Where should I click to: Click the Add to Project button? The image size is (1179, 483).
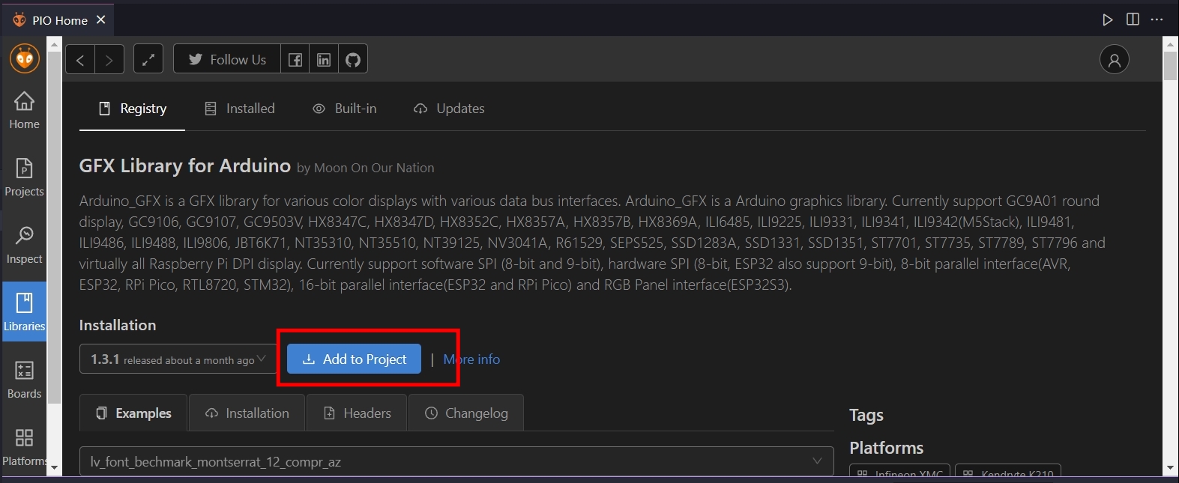(x=354, y=359)
